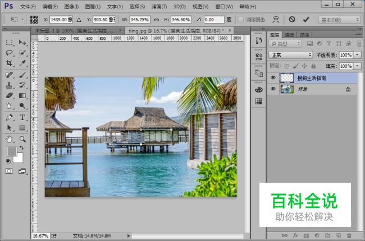Select the Rectangular Marquee tool

pos(9,43)
